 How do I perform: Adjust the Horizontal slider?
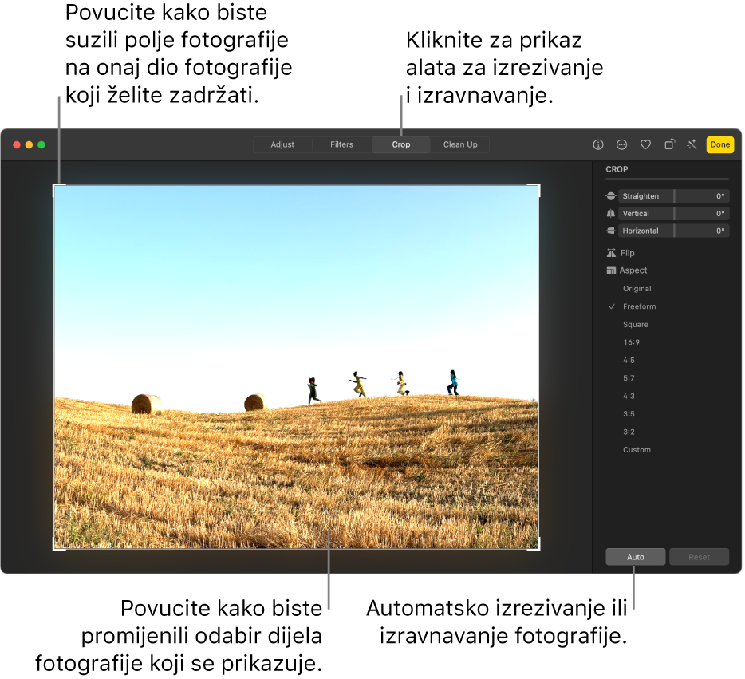(674, 231)
